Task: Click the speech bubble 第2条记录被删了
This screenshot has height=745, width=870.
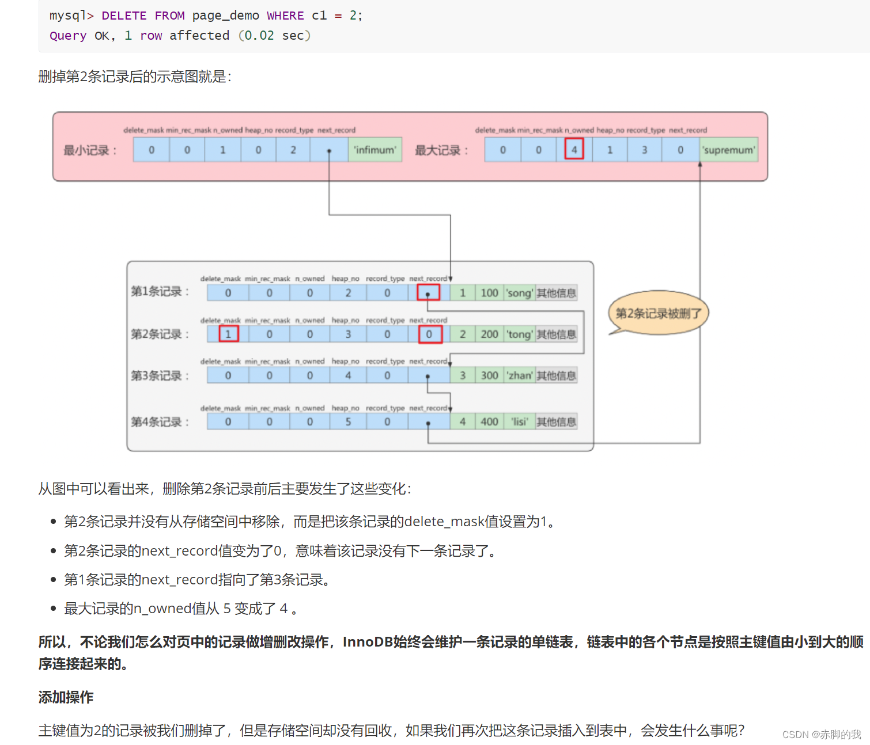Action: tap(657, 313)
